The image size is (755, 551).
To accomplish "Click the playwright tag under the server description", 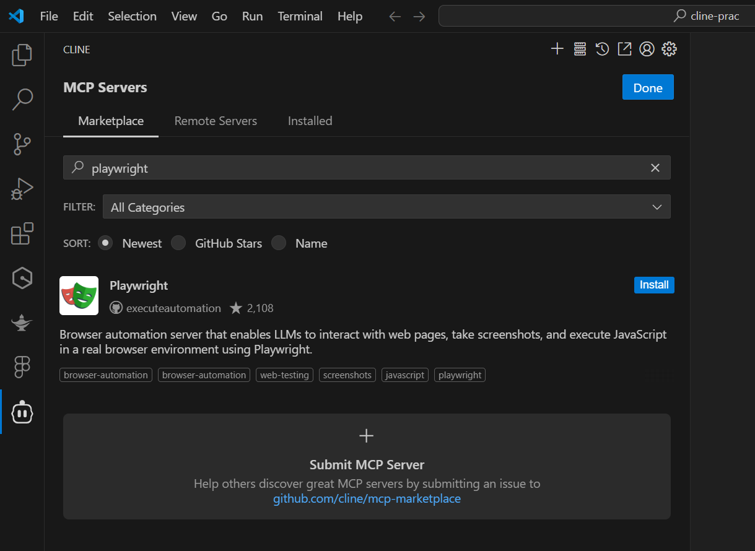I will tap(460, 375).
